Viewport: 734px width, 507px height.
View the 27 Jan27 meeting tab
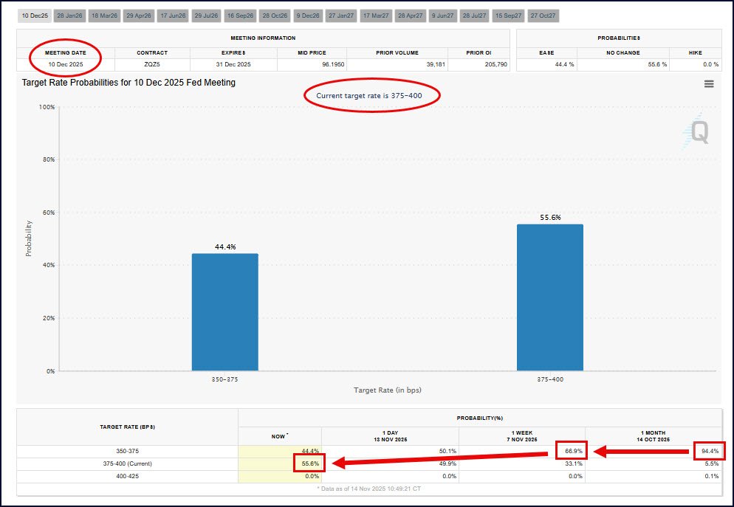341,15
